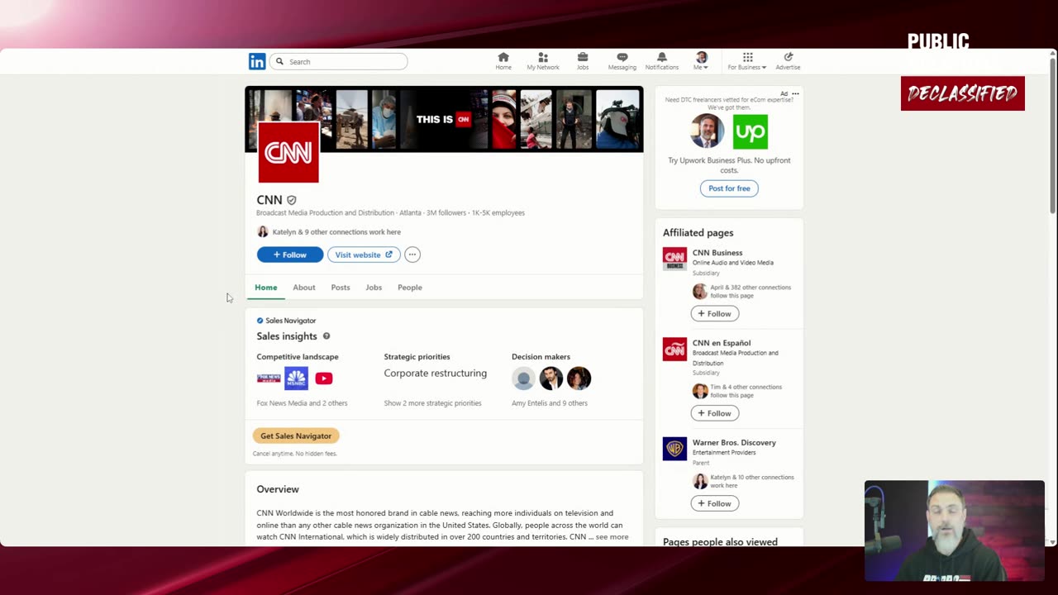Click the CNN Business logo icon

coord(674,259)
